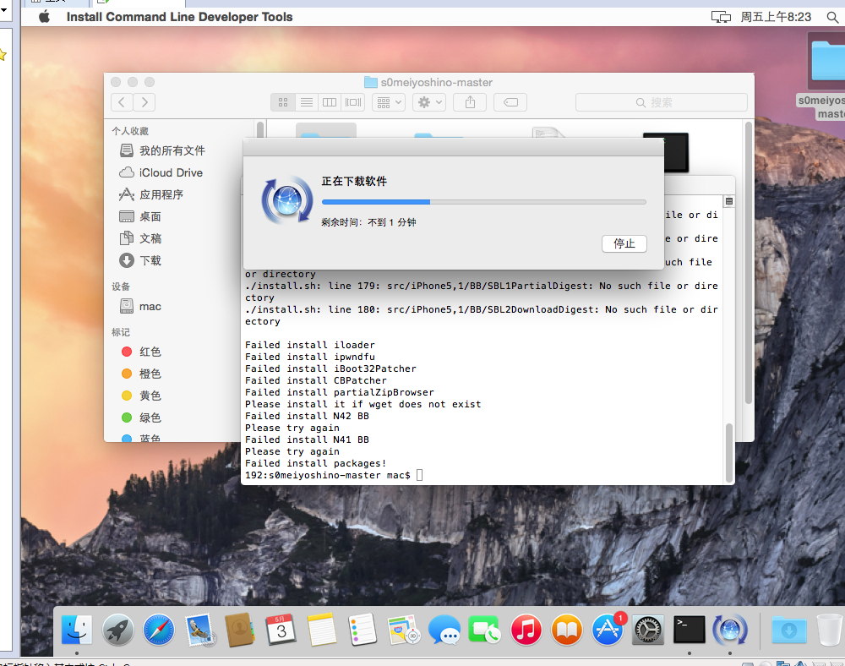
Task: Switch Finder to Cover Flow view
Action: click(353, 102)
